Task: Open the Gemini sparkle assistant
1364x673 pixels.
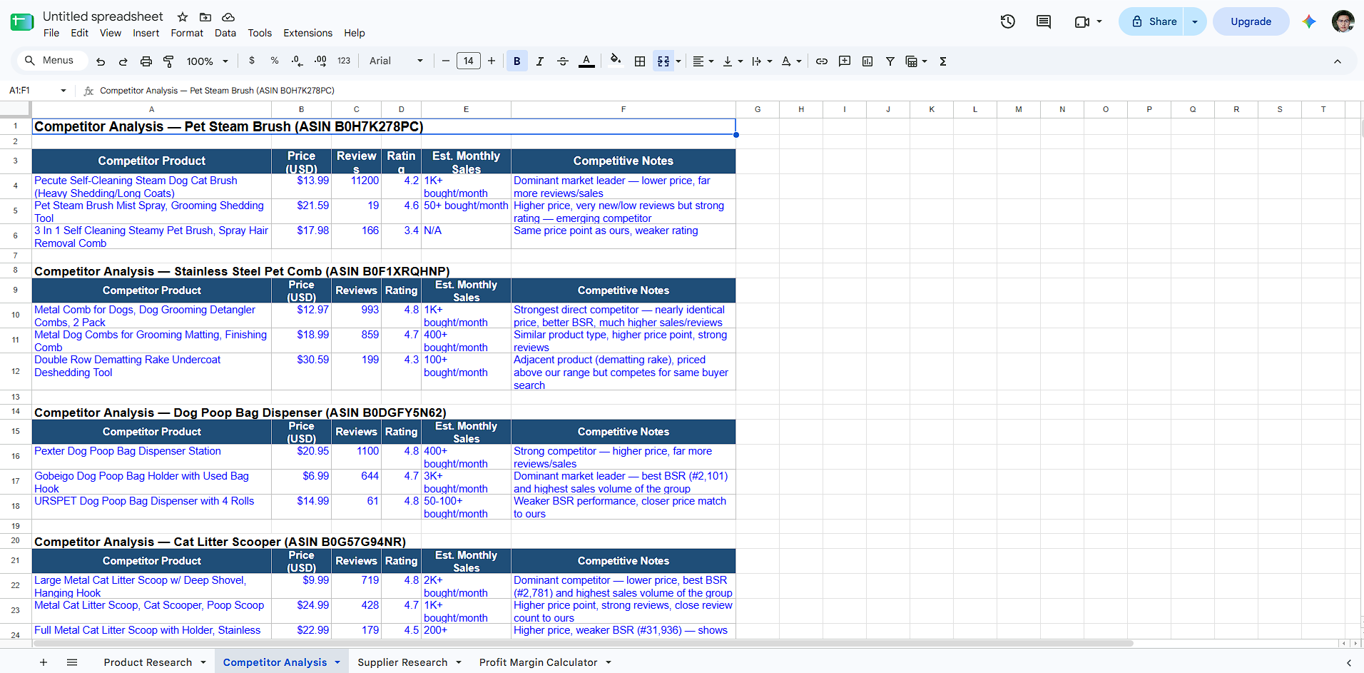Action: (x=1309, y=21)
